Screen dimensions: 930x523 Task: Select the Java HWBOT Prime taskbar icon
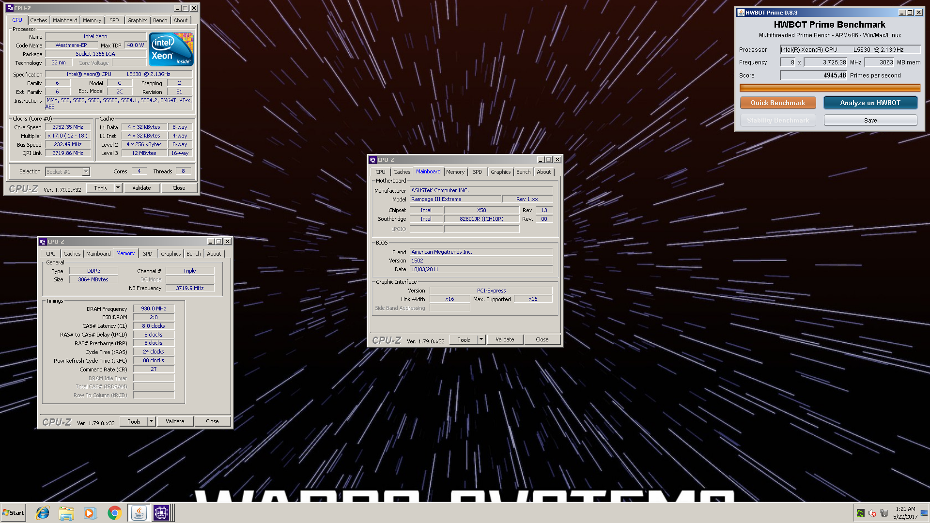(x=139, y=513)
